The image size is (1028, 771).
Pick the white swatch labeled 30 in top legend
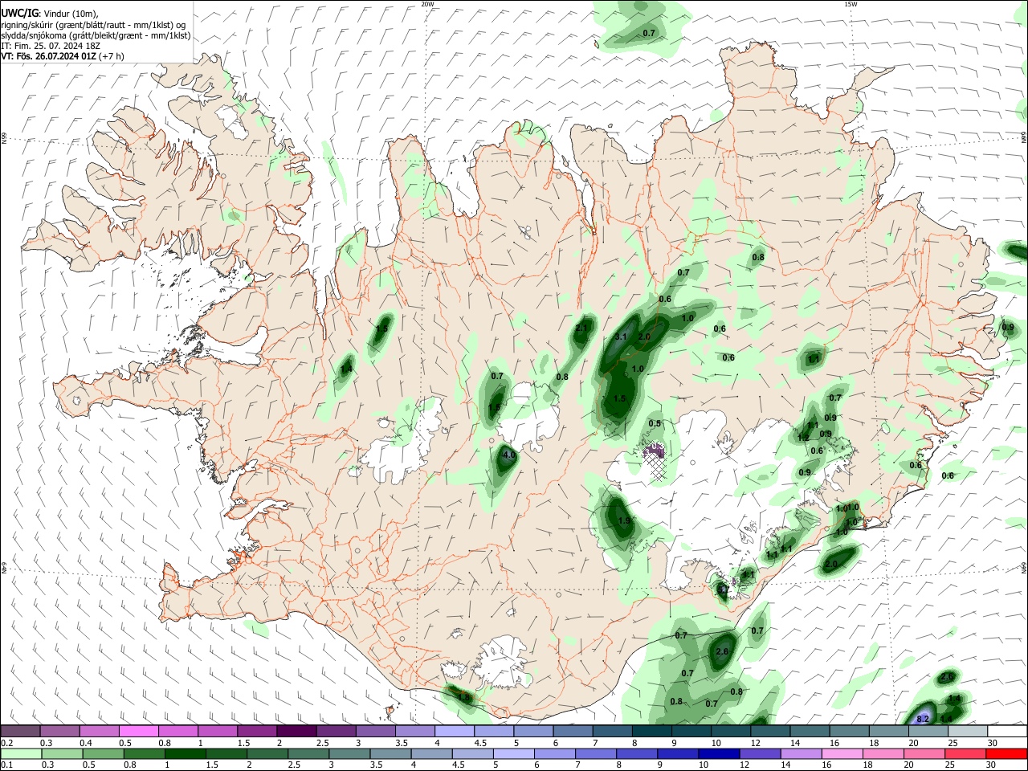(1007, 732)
